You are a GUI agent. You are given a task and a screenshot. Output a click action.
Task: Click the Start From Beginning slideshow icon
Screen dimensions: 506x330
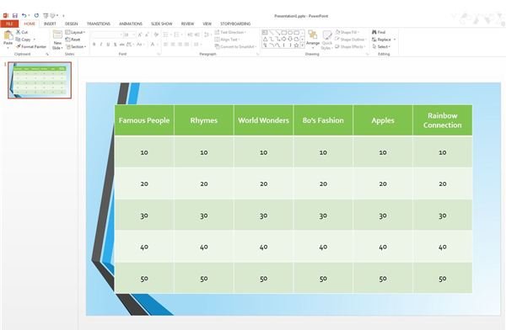click(46, 15)
